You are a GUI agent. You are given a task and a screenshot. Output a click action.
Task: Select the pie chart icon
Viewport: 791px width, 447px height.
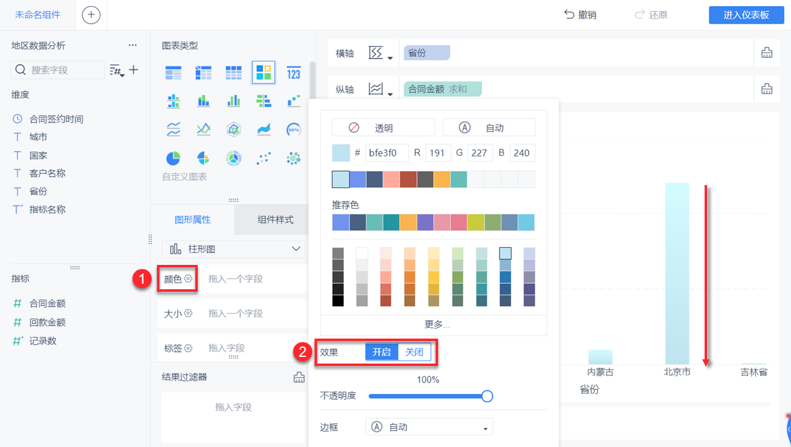point(173,158)
